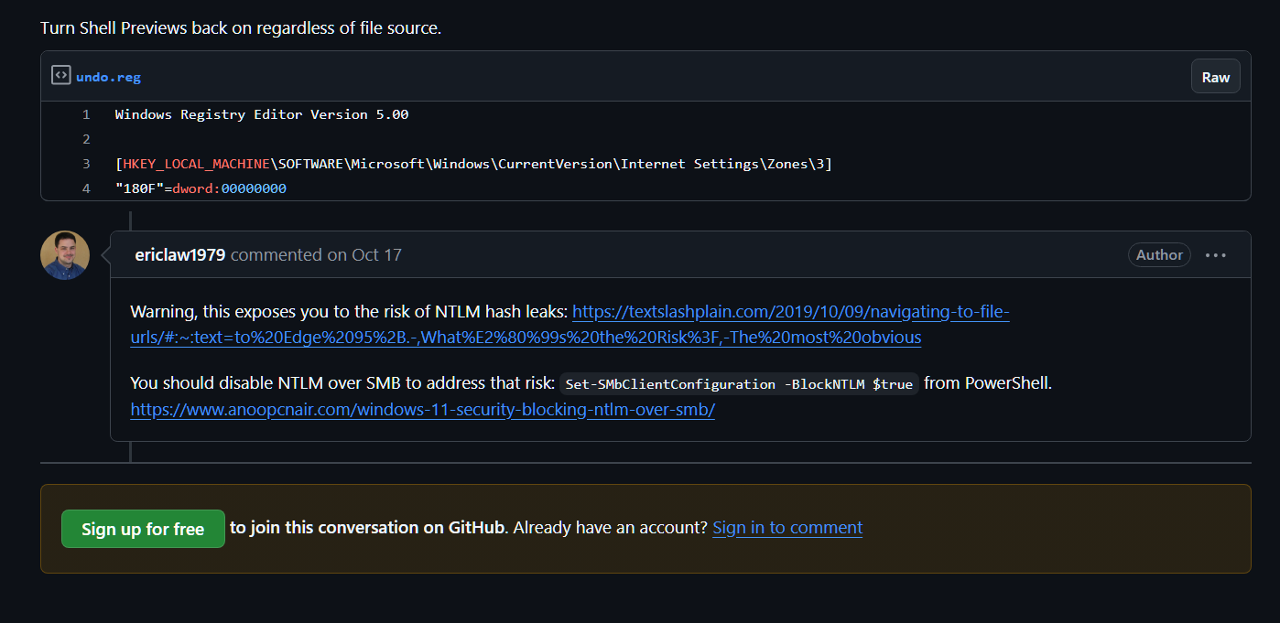Click the code file icon beside undo.reg
This screenshot has height=623, width=1280.
coord(60,76)
